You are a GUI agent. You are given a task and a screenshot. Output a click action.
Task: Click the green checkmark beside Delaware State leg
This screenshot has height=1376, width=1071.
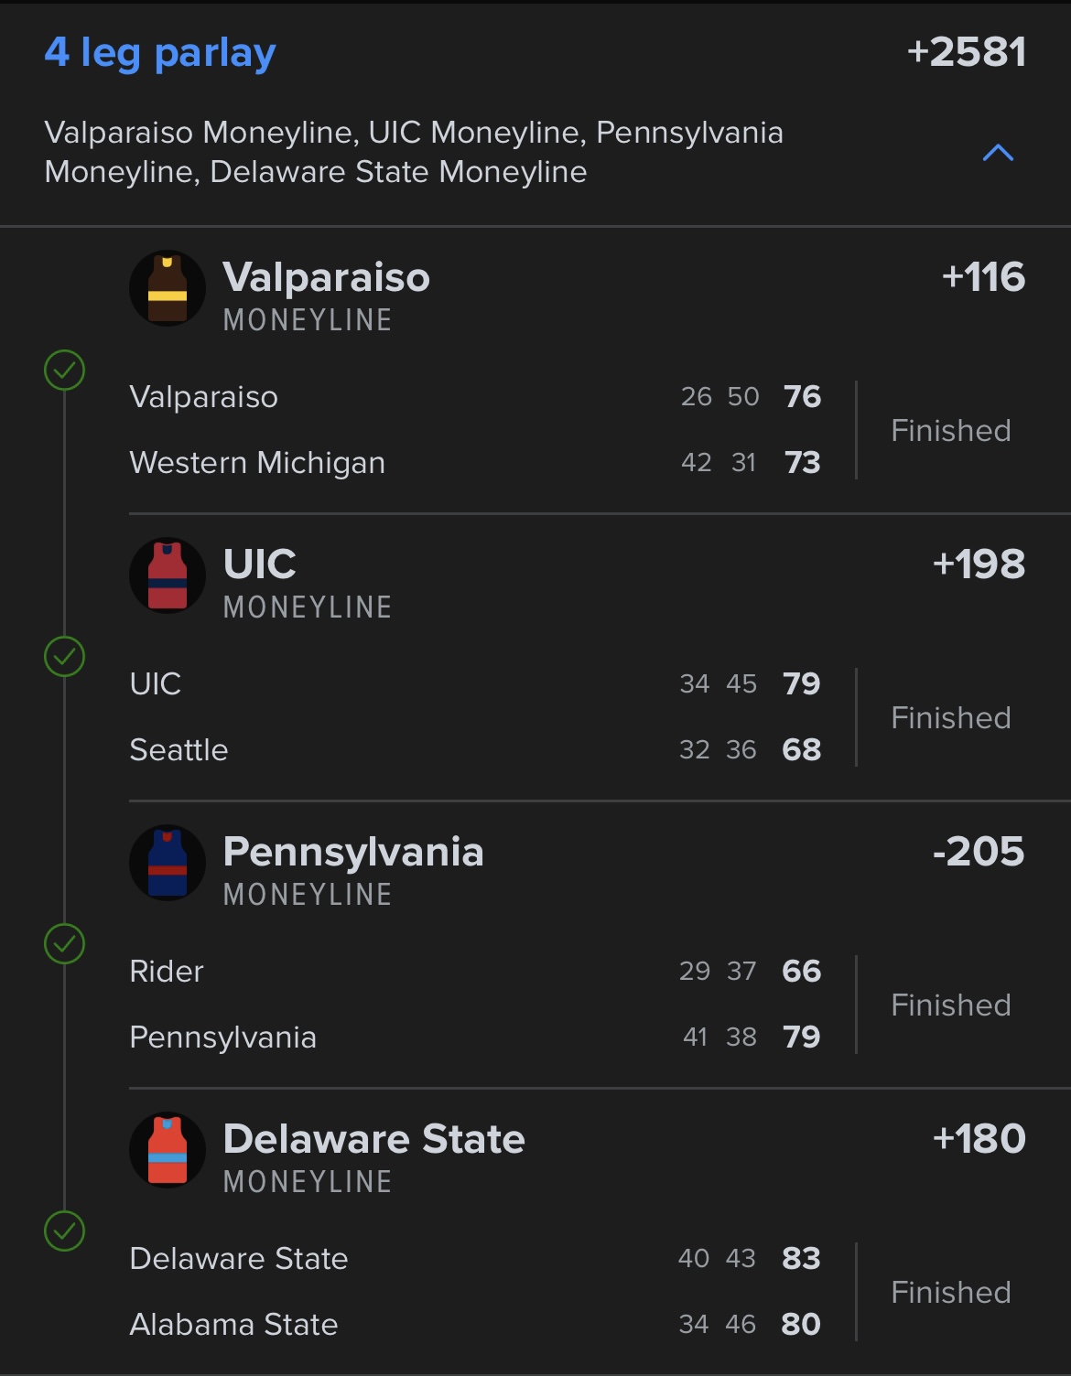[65, 1231]
